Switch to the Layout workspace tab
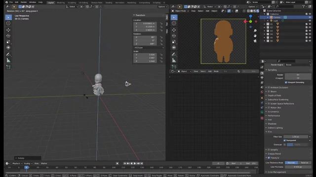316x177 pixels. 50,2
